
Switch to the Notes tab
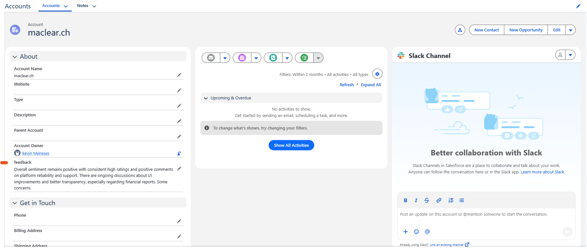(83, 6)
